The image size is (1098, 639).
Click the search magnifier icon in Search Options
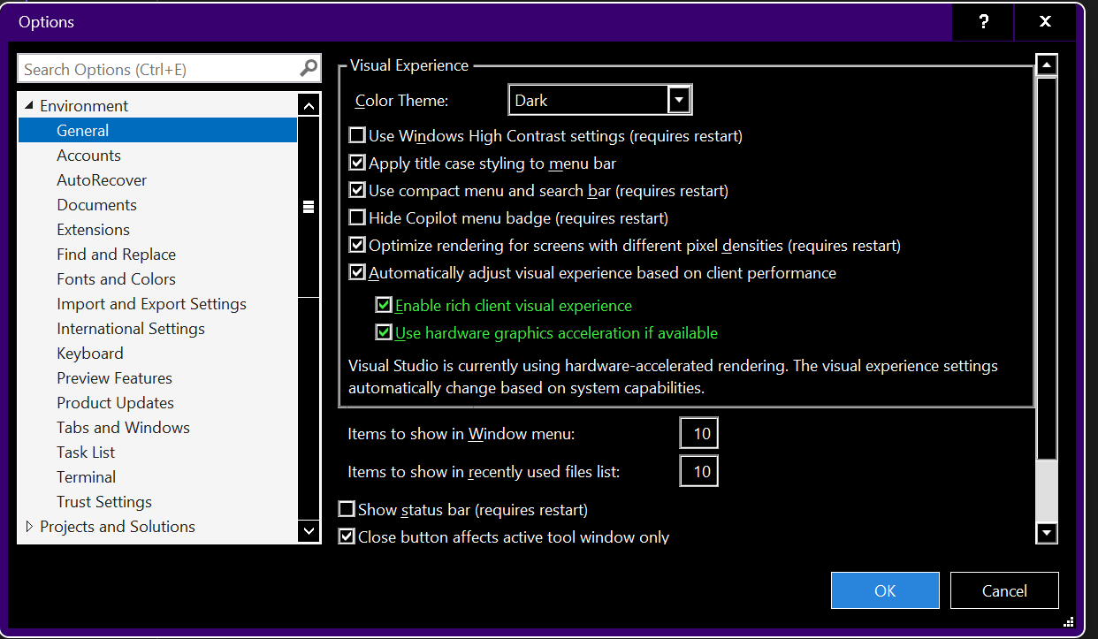coord(309,68)
